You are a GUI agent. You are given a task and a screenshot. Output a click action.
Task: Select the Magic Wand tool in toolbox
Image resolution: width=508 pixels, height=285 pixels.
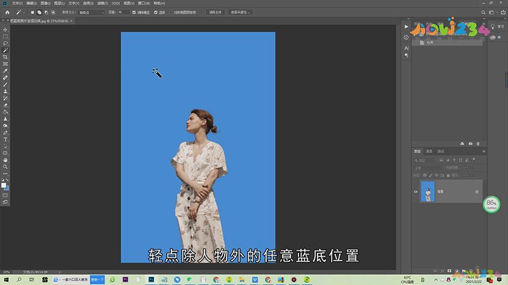[x=5, y=50]
